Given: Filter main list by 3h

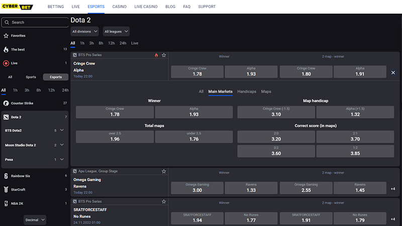Looking at the screenshot, I should [x=91, y=43].
